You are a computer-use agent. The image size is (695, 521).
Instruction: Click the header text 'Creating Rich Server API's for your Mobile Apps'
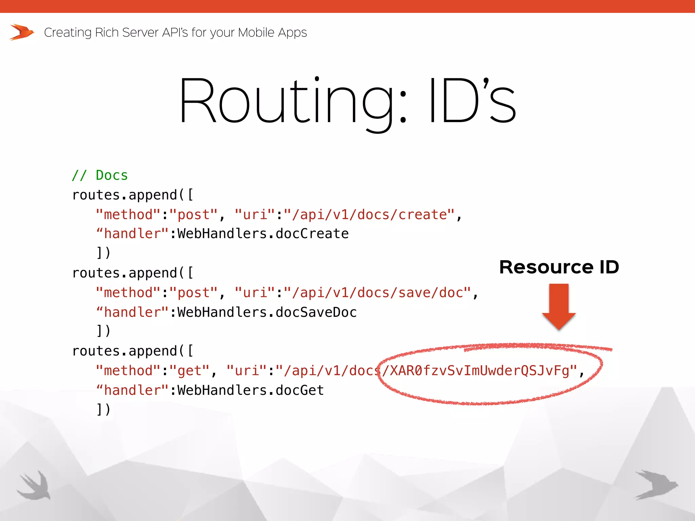175,33
